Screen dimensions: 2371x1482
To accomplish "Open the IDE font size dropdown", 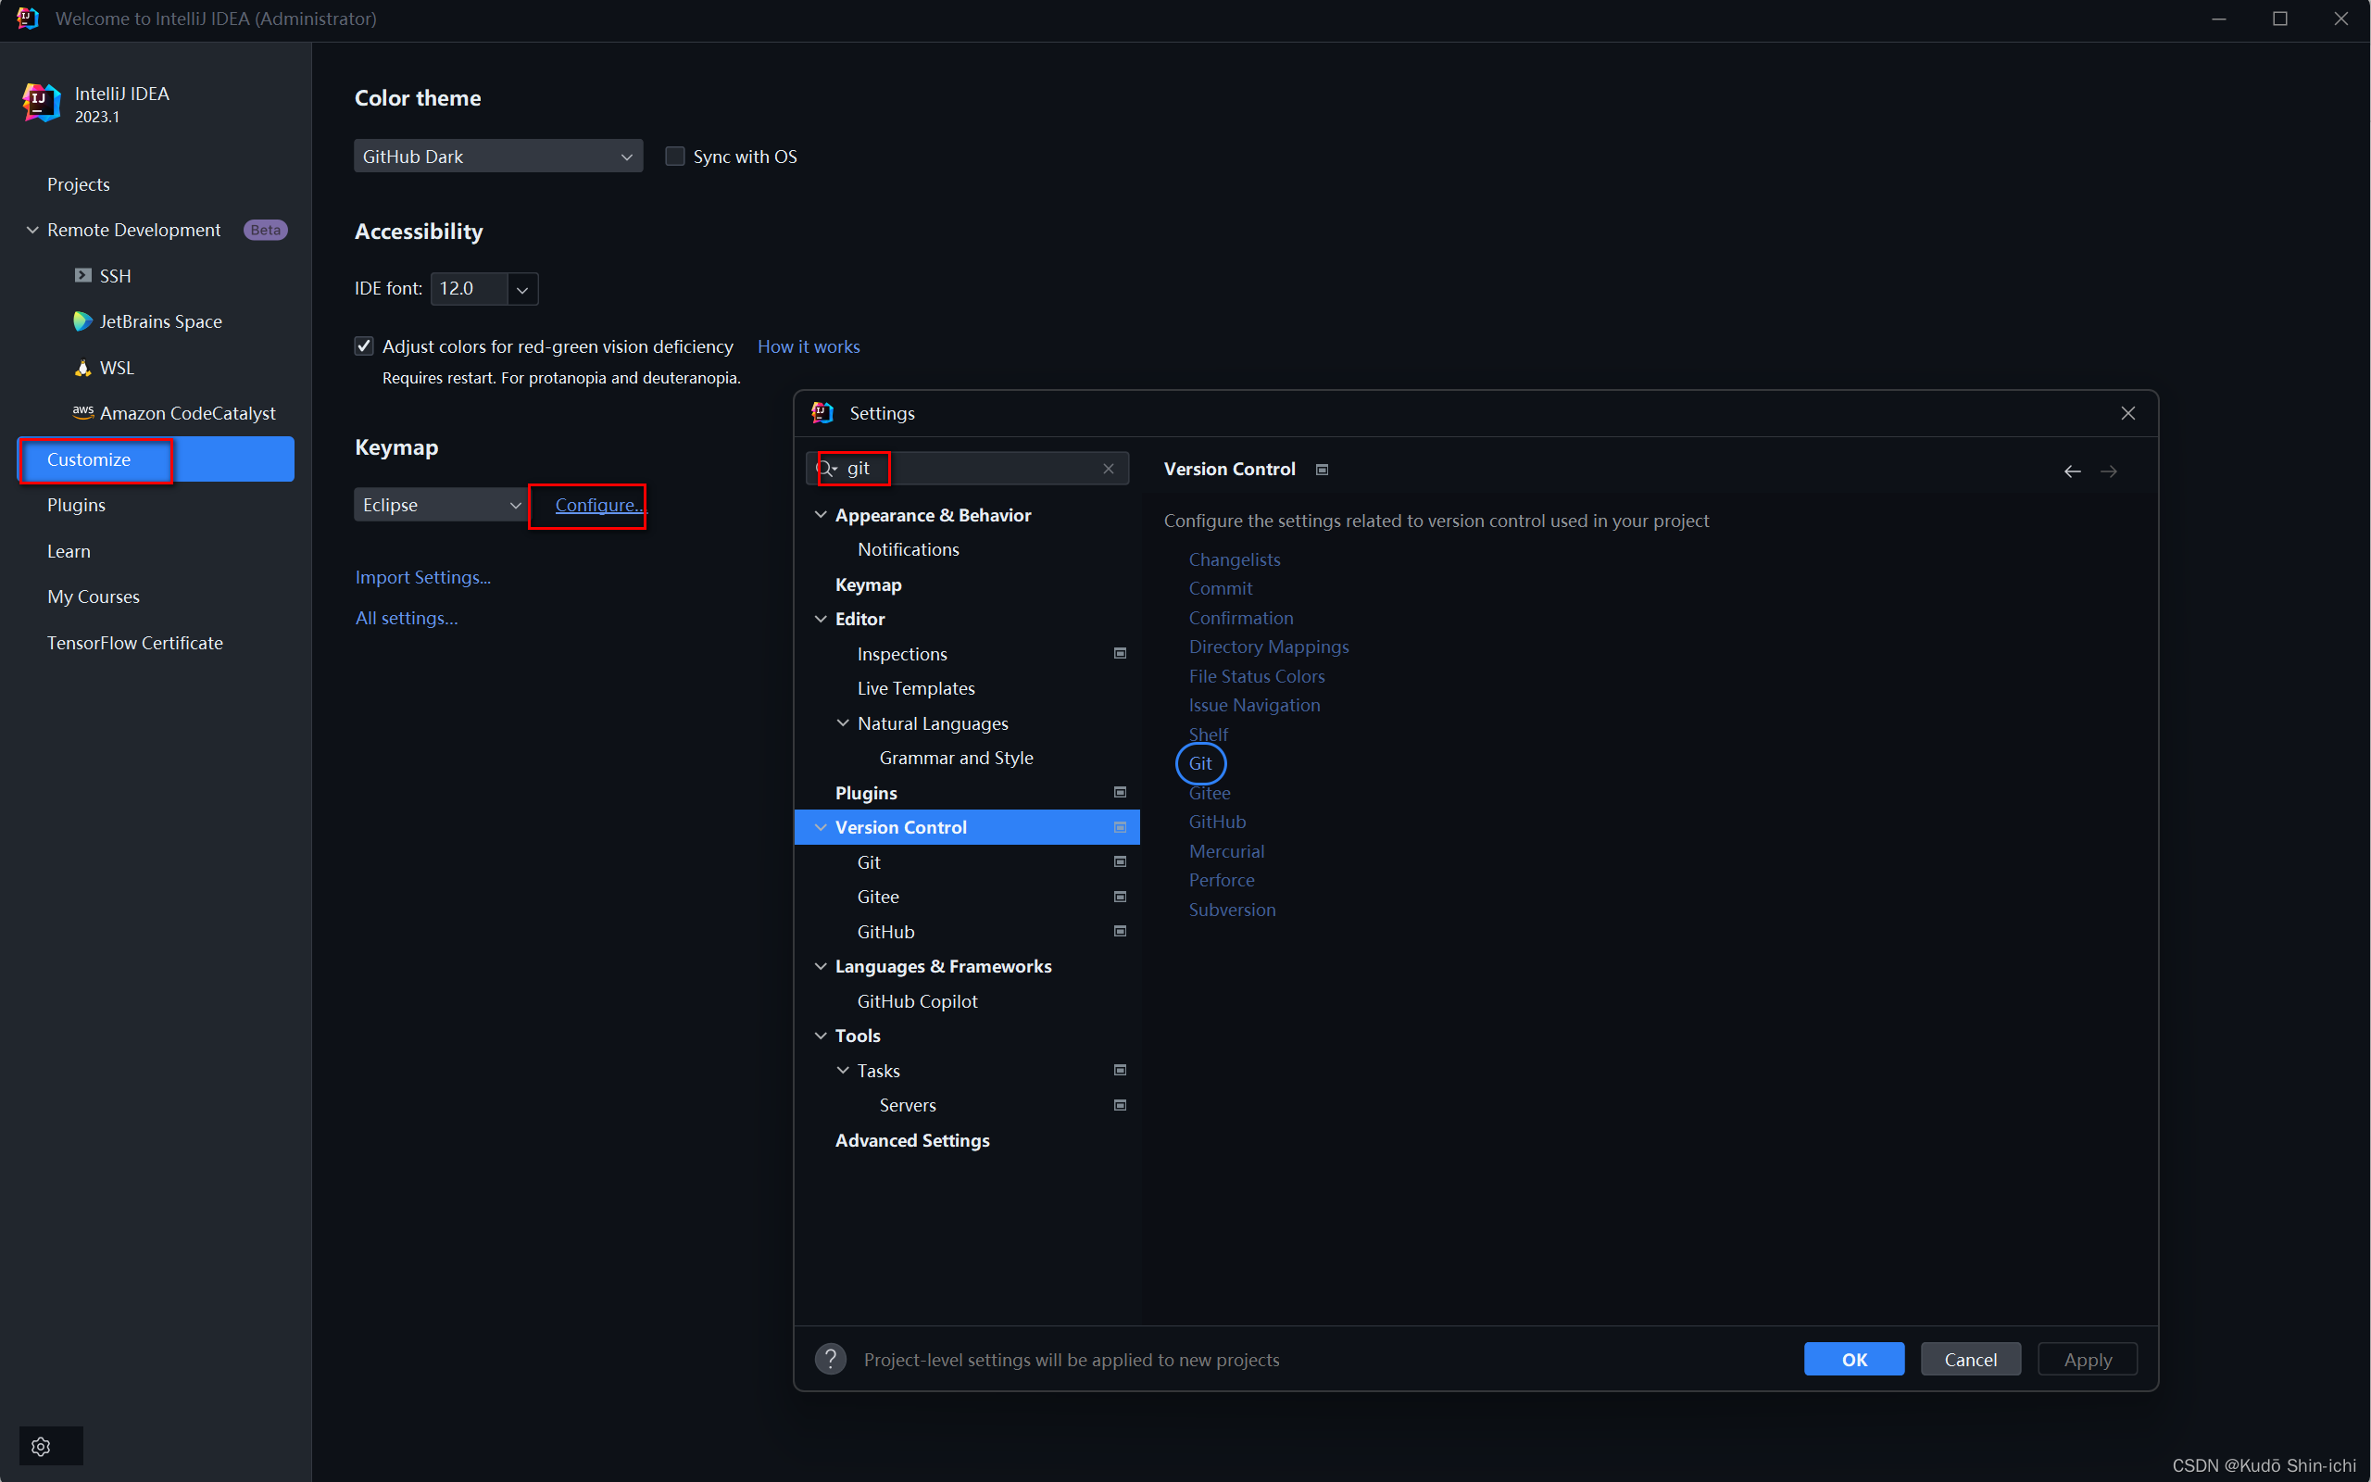I will (x=522, y=289).
